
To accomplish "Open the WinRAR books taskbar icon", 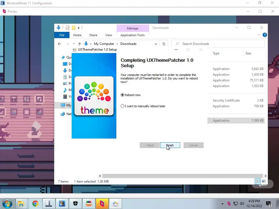I will [x=89, y=204].
